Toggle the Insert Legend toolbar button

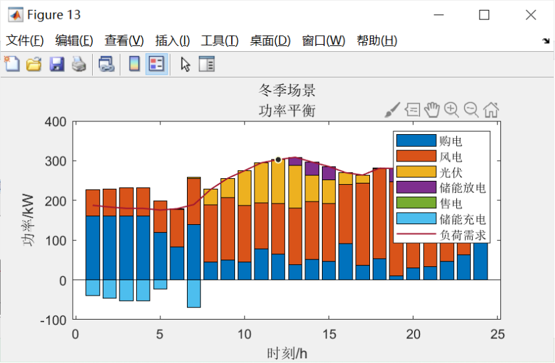tap(156, 64)
